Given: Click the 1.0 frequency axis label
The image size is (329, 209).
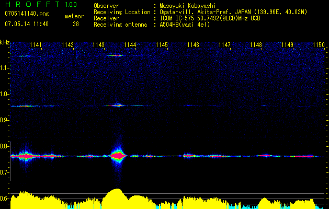Looking at the screenshot, I should click(5, 94).
